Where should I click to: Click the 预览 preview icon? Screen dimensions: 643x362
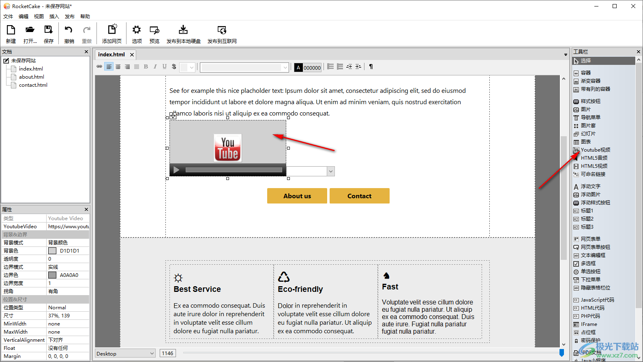tap(154, 30)
